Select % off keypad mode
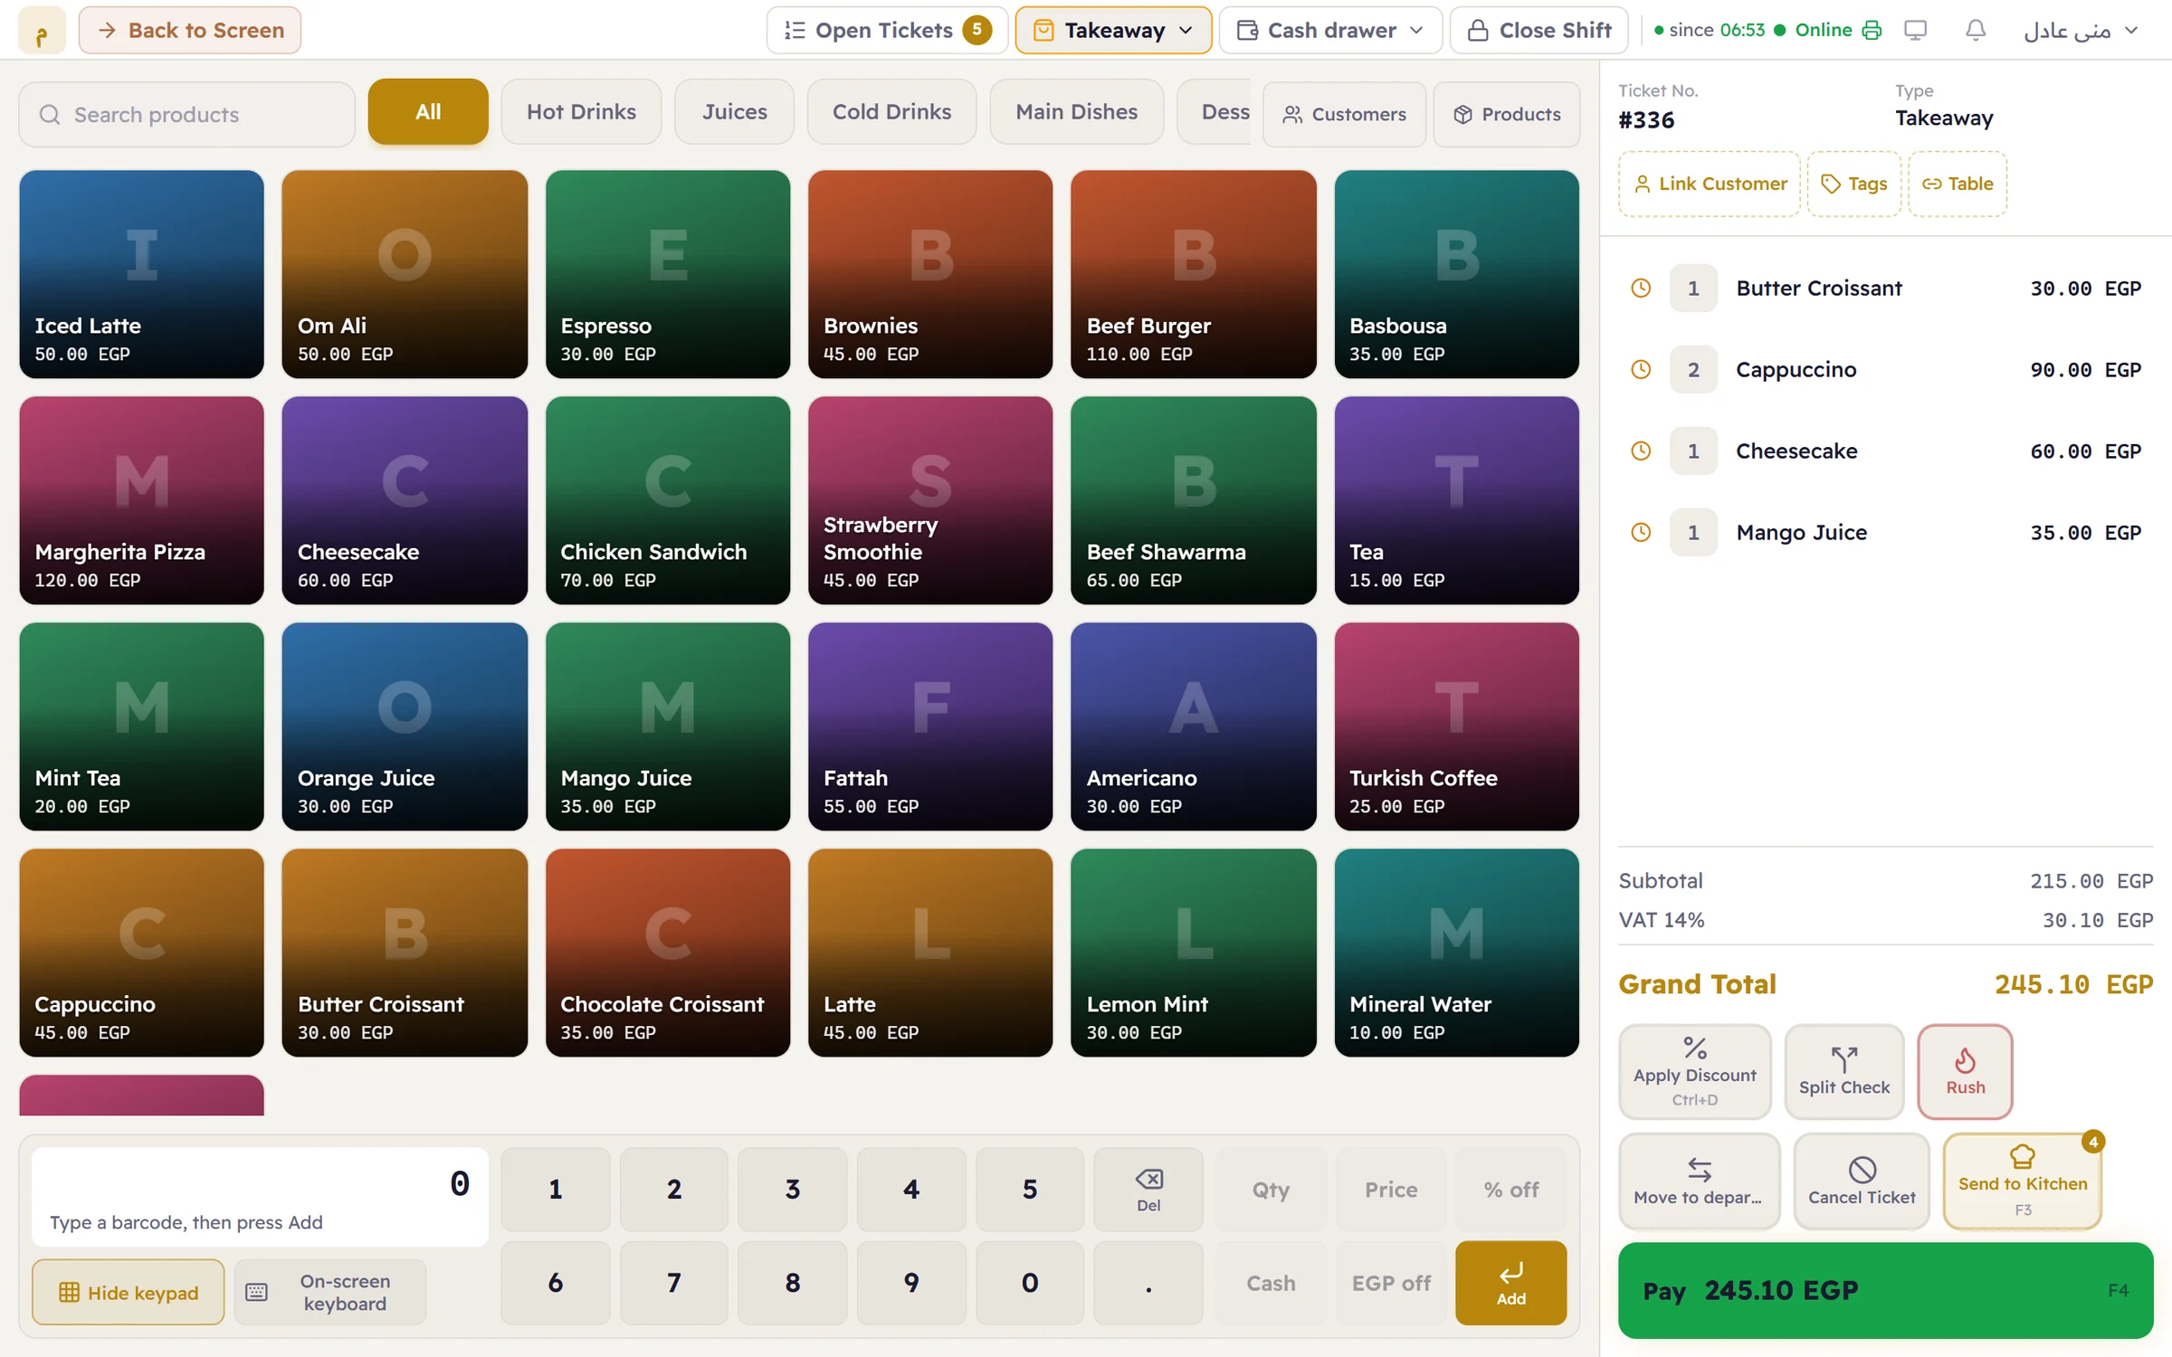Screen dimensions: 2172x1357 coord(1510,1189)
